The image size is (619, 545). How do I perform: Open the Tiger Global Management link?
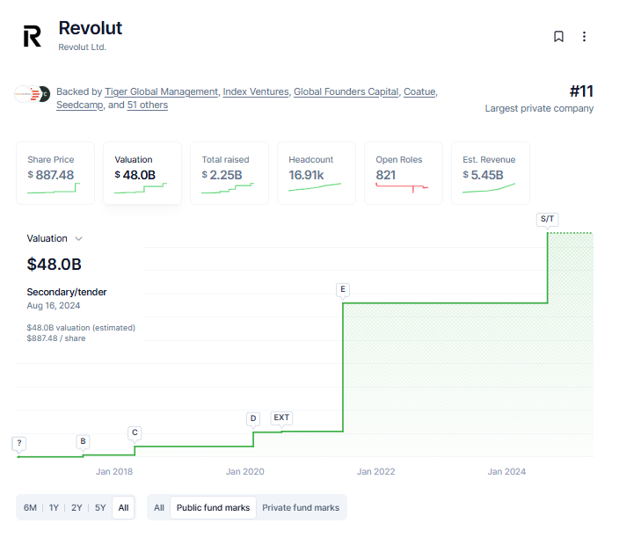[161, 91]
